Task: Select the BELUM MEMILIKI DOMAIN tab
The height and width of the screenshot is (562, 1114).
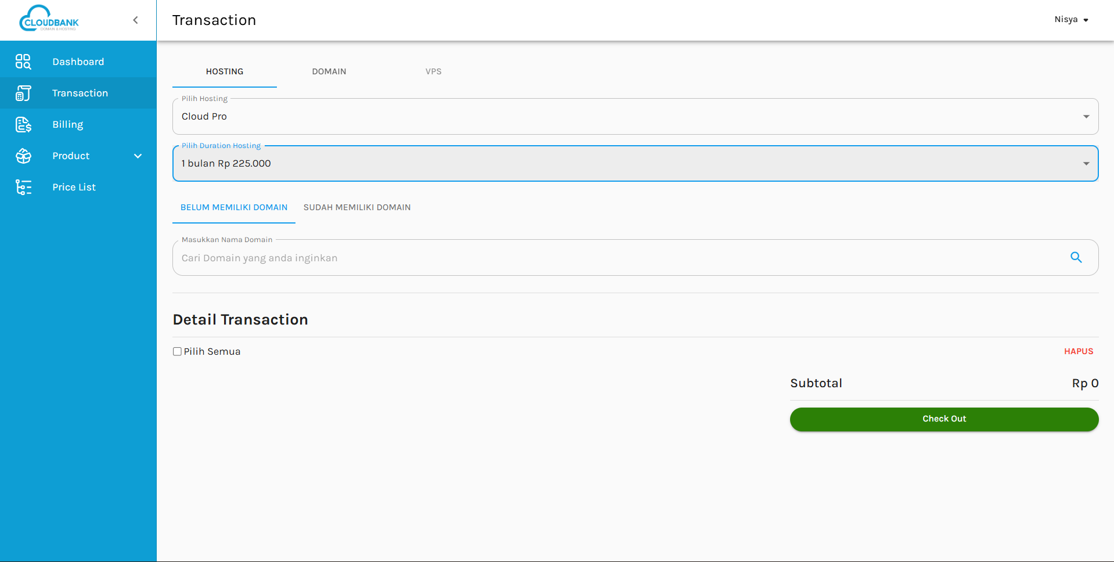Action: pyautogui.click(x=234, y=207)
